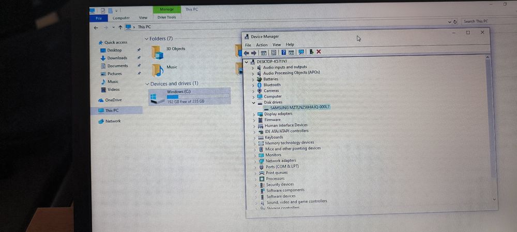This screenshot has width=517, height=232.
Task: Click the Properties icon in Explorer quick access toolbar
Action: (103, 11)
